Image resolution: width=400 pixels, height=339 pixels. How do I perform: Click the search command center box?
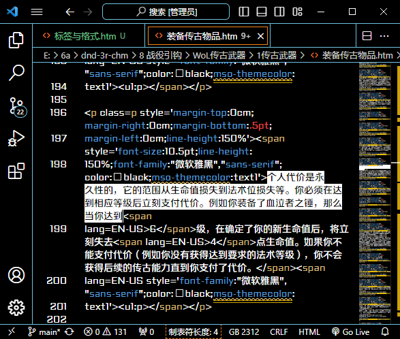[x=166, y=12]
